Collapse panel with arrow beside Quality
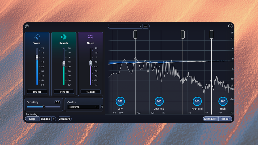Screen dimensions: 258x145 (x=102, y=107)
